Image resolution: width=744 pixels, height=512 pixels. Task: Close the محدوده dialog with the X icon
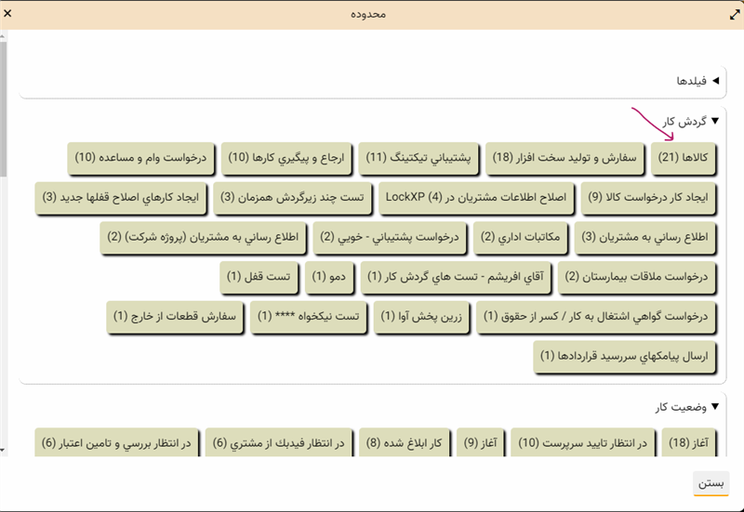(10, 14)
